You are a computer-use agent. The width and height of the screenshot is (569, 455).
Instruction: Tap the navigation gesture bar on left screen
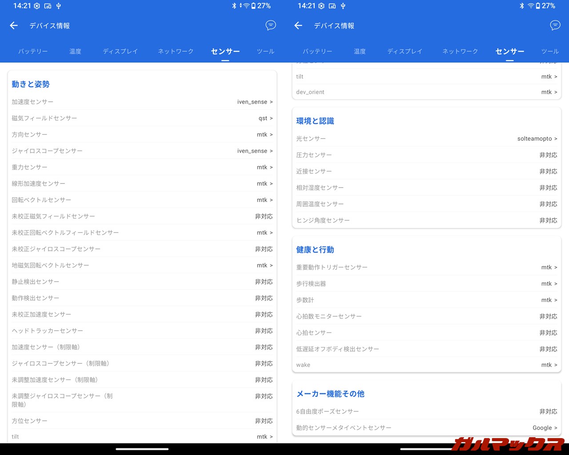pyautogui.click(x=142, y=449)
